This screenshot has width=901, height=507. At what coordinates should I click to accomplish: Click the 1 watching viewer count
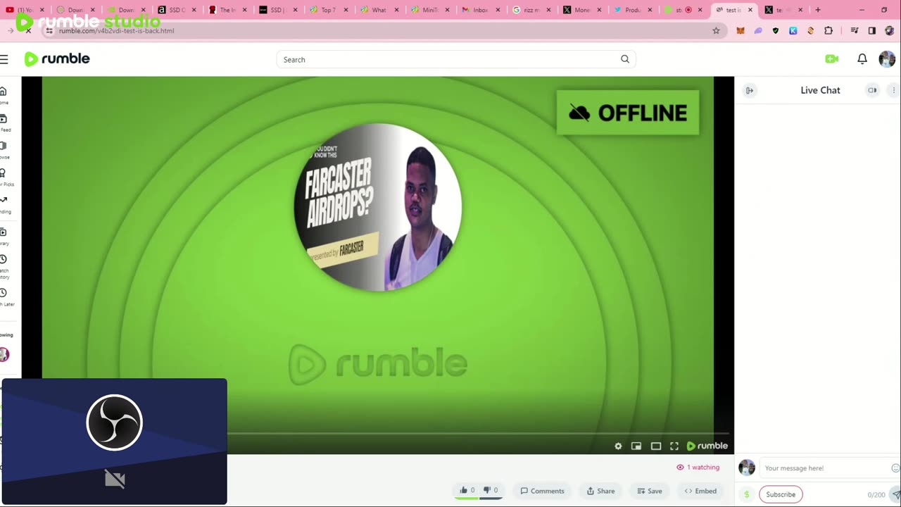698,468
